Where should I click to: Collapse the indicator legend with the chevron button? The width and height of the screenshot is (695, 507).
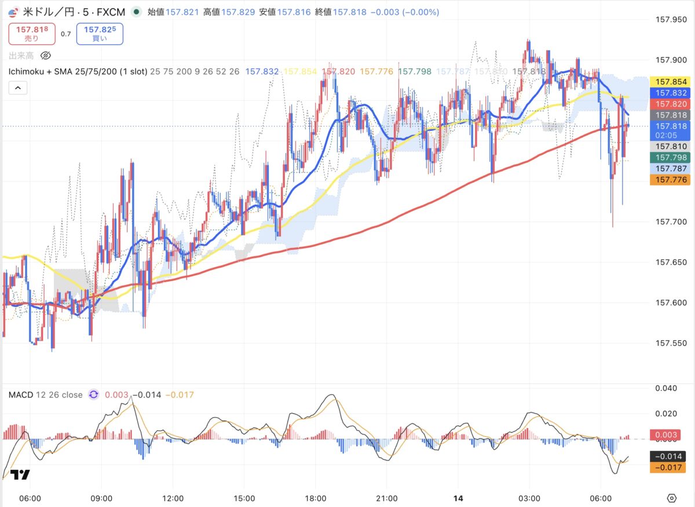(17, 87)
